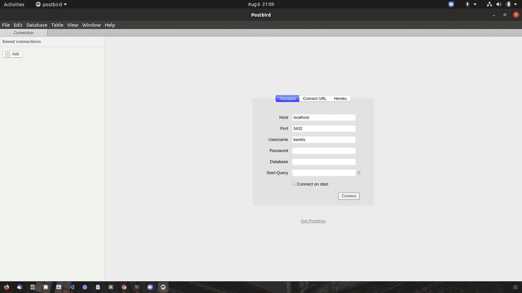Click the clock showing Aug 6 21:09

click(x=261, y=5)
